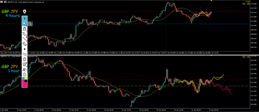259x112 pixels.
Task: Pick the yellow color swatch
Action: [x=26, y=78]
